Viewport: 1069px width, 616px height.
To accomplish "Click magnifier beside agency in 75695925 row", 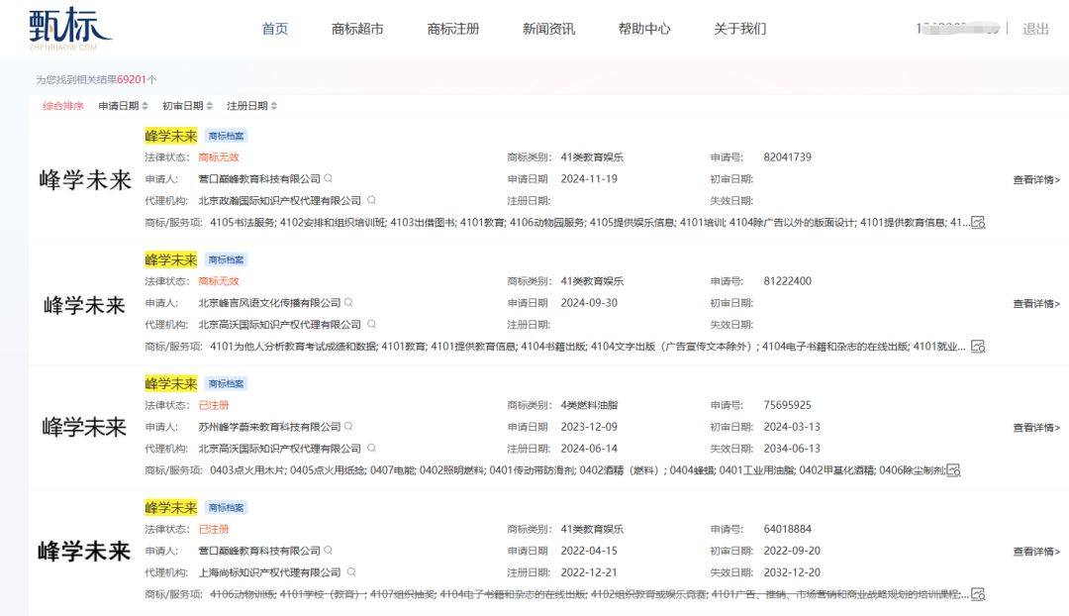I will point(371,449).
